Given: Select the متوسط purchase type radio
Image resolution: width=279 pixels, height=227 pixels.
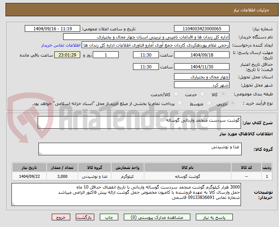Looking at the screenshot, I should 209,103.
